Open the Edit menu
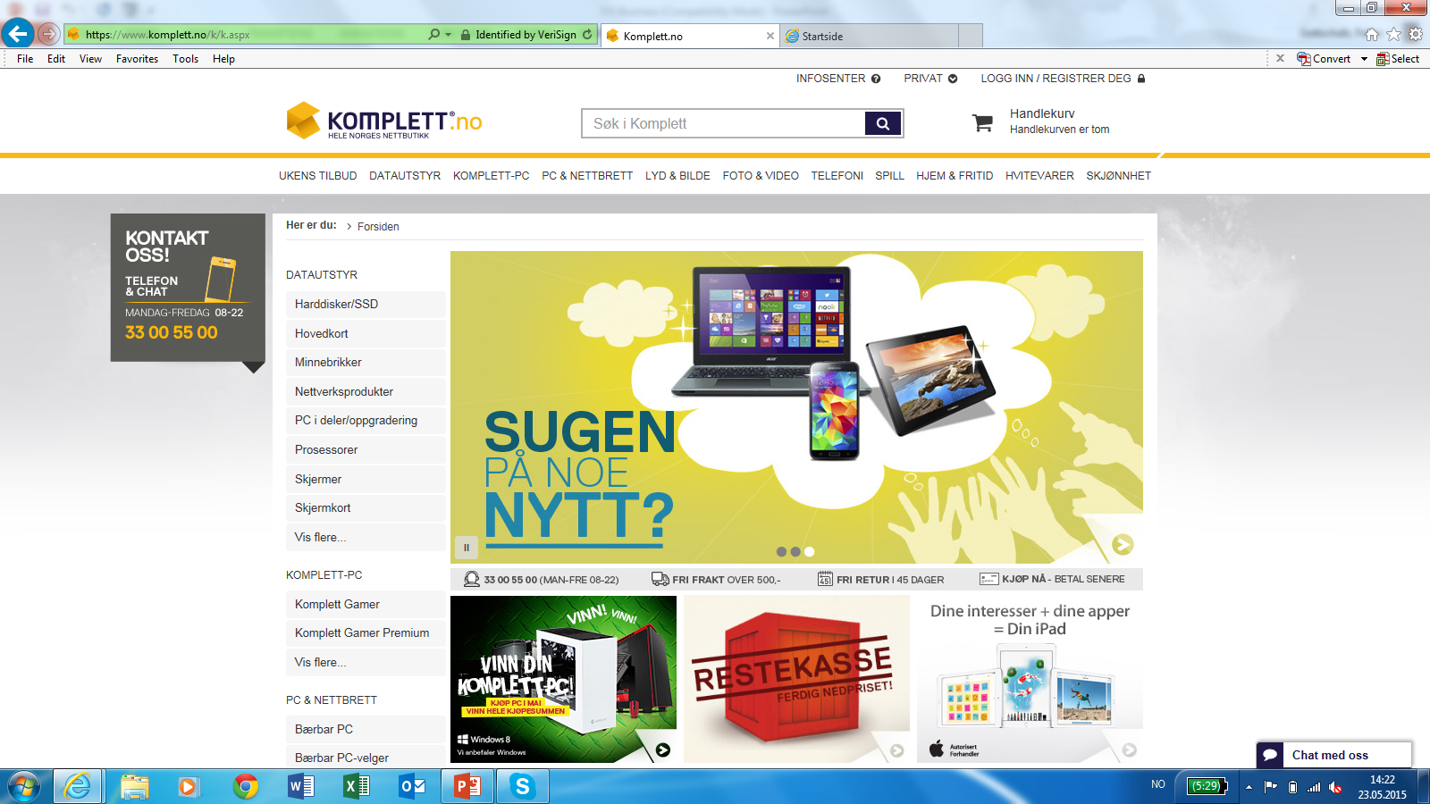 click(56, 59)
